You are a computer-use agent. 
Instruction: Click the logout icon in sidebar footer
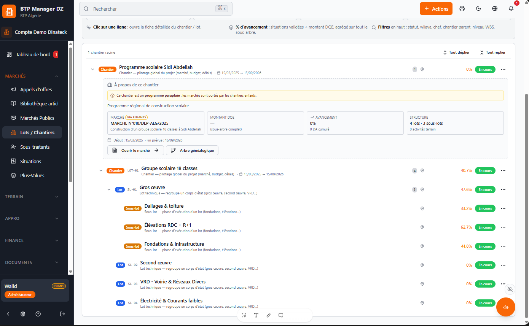[x=62, y=314]
